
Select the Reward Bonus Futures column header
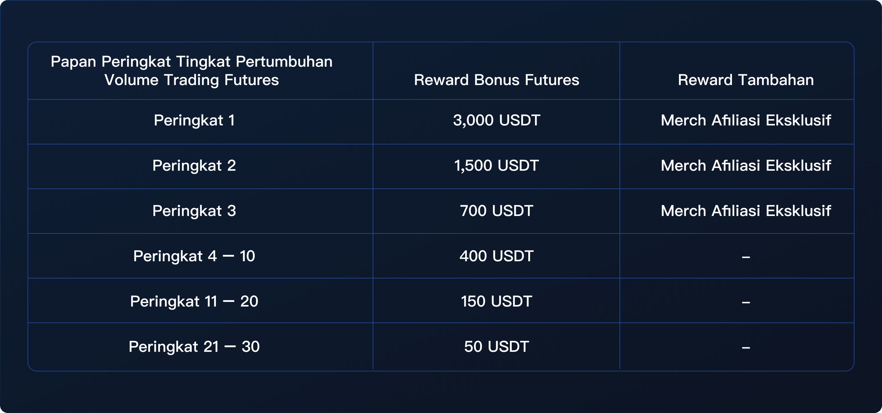(496, 80)
